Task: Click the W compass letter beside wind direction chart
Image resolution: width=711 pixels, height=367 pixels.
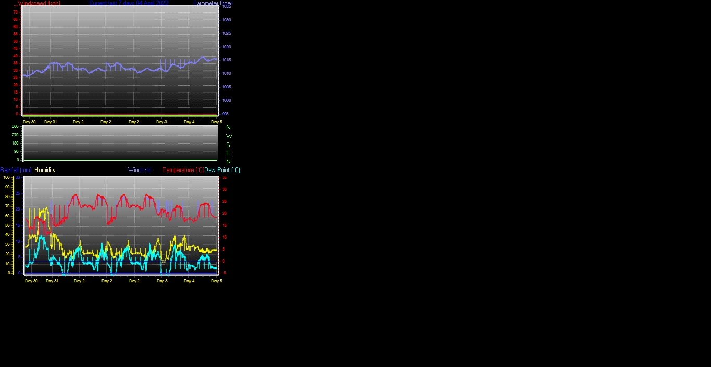Action: tap(229, 136)
